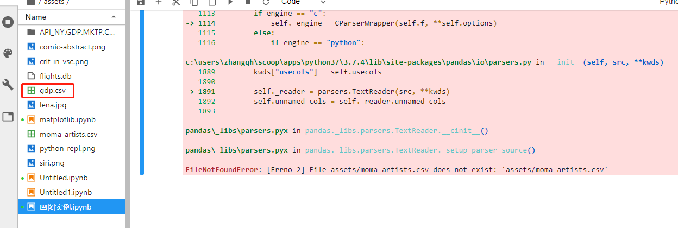Click traceback line 1114 with CParserWrapper
The width and height of the screenshot is (678, 228).
341,23
